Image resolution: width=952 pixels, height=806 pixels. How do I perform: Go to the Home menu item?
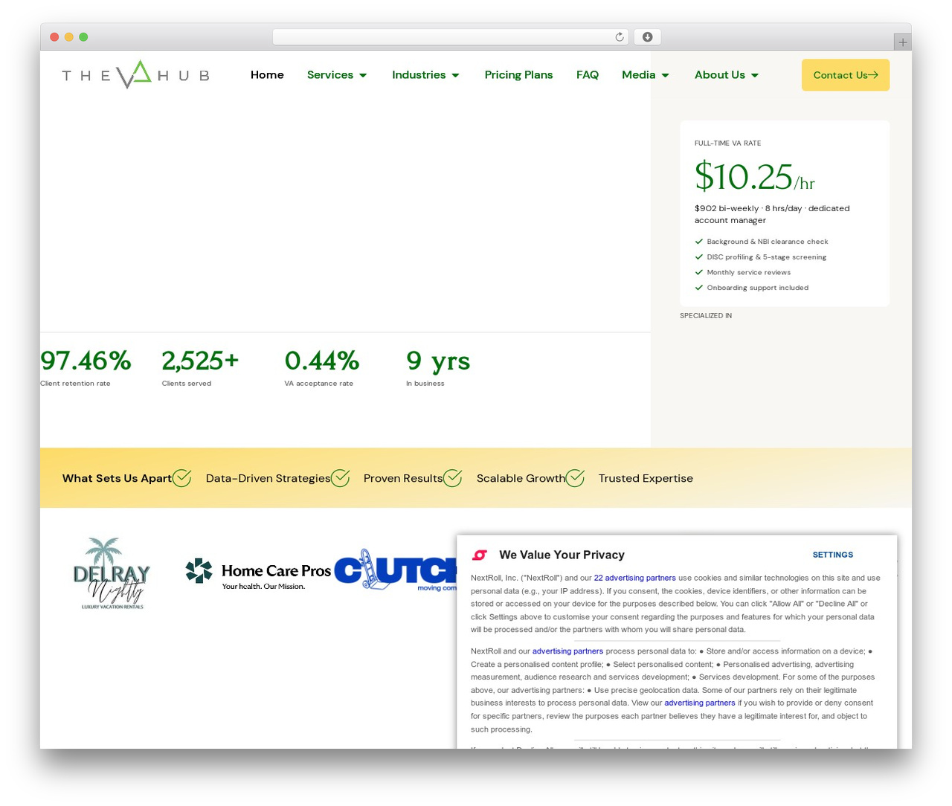coord(267,75)
